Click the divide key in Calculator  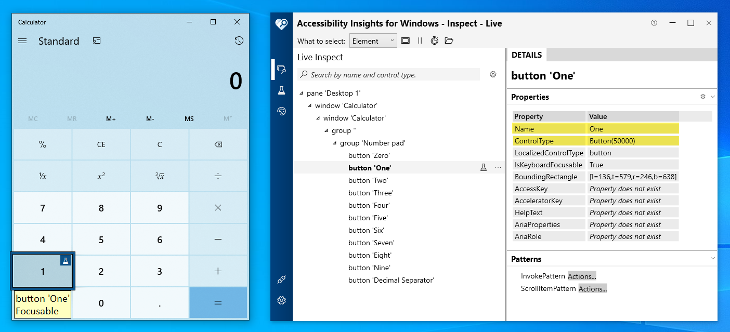coord(218,176)
